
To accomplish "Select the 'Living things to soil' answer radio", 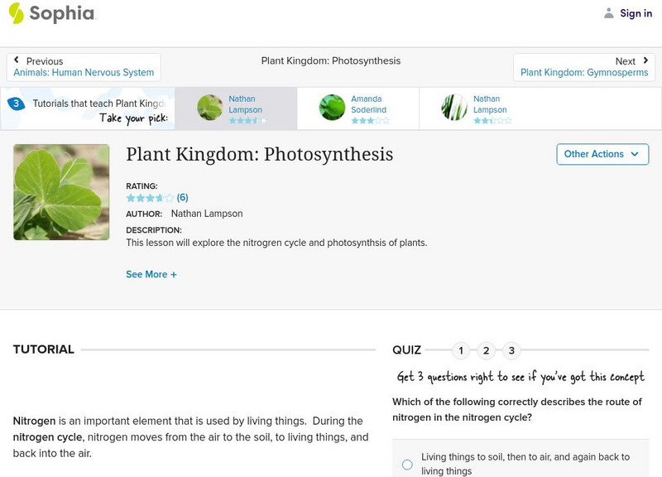I will (407, 465).
